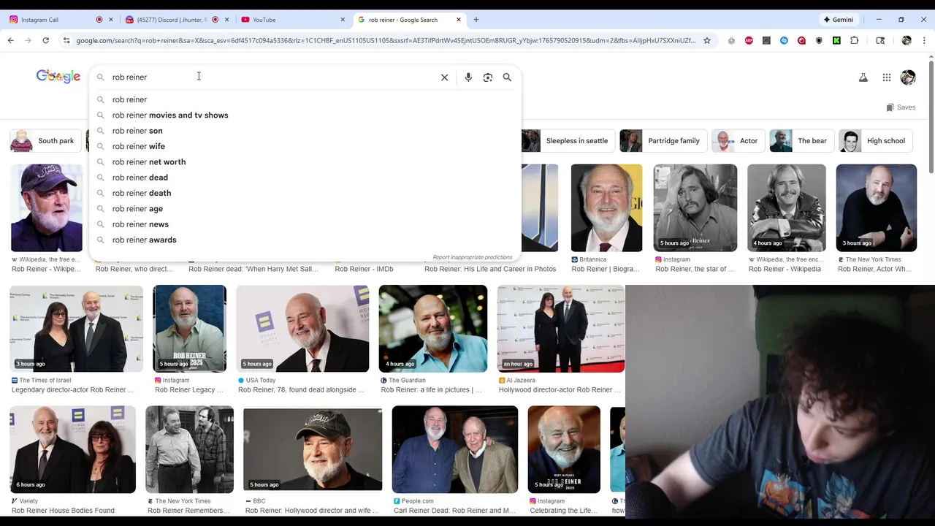Open the Google apps grid
935x526 pixels.
(x=886, y=77)
